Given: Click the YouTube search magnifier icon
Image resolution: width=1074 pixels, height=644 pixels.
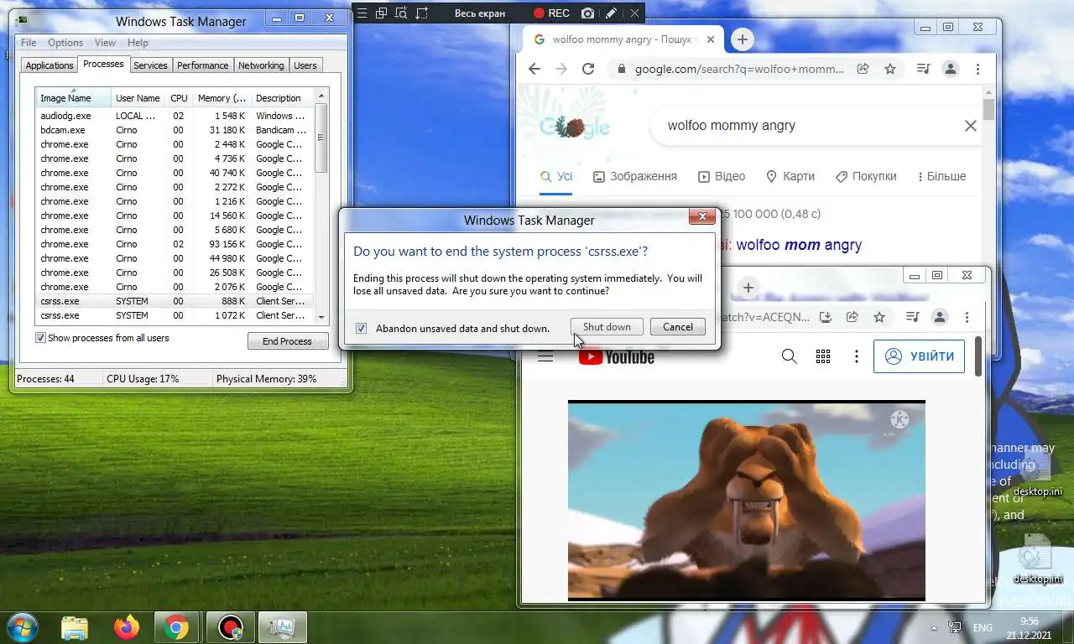Looking at the screenshot, I should click(x=789, y=356).
